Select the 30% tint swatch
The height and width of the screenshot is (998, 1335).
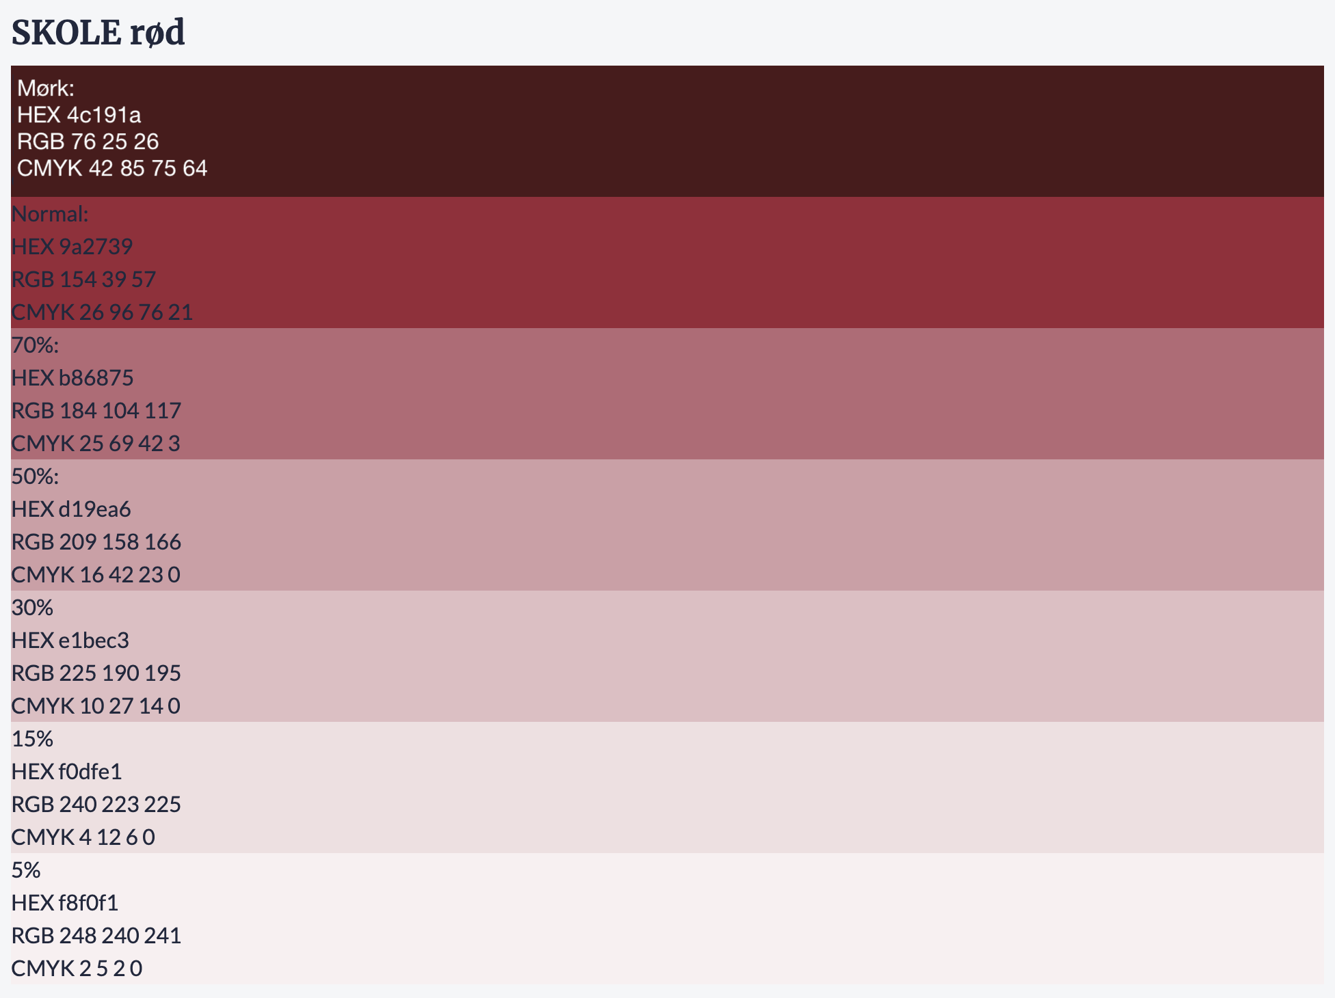667,656
